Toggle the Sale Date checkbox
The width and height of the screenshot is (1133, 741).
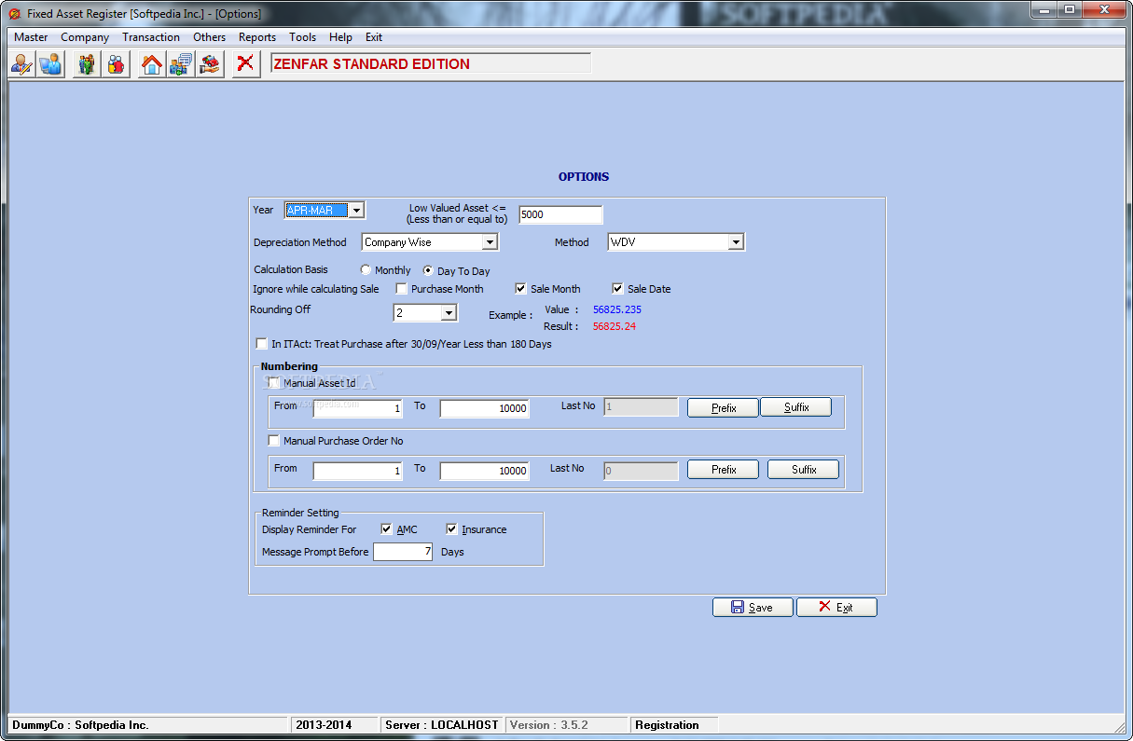coord(617,289)
